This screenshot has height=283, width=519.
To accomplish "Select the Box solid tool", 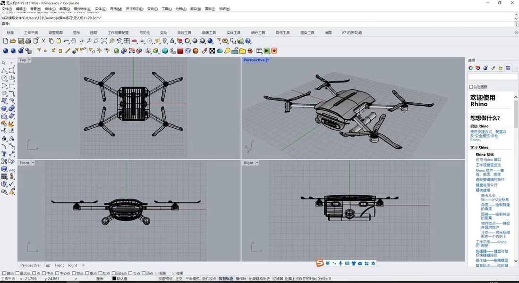I will [4, 108].
